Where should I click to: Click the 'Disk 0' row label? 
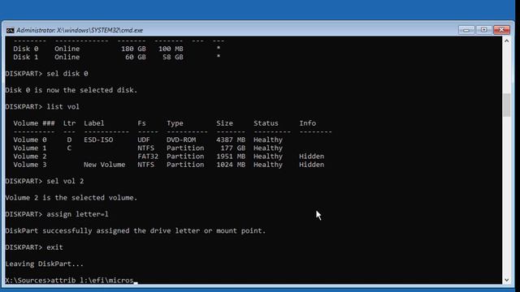[26, 49]
